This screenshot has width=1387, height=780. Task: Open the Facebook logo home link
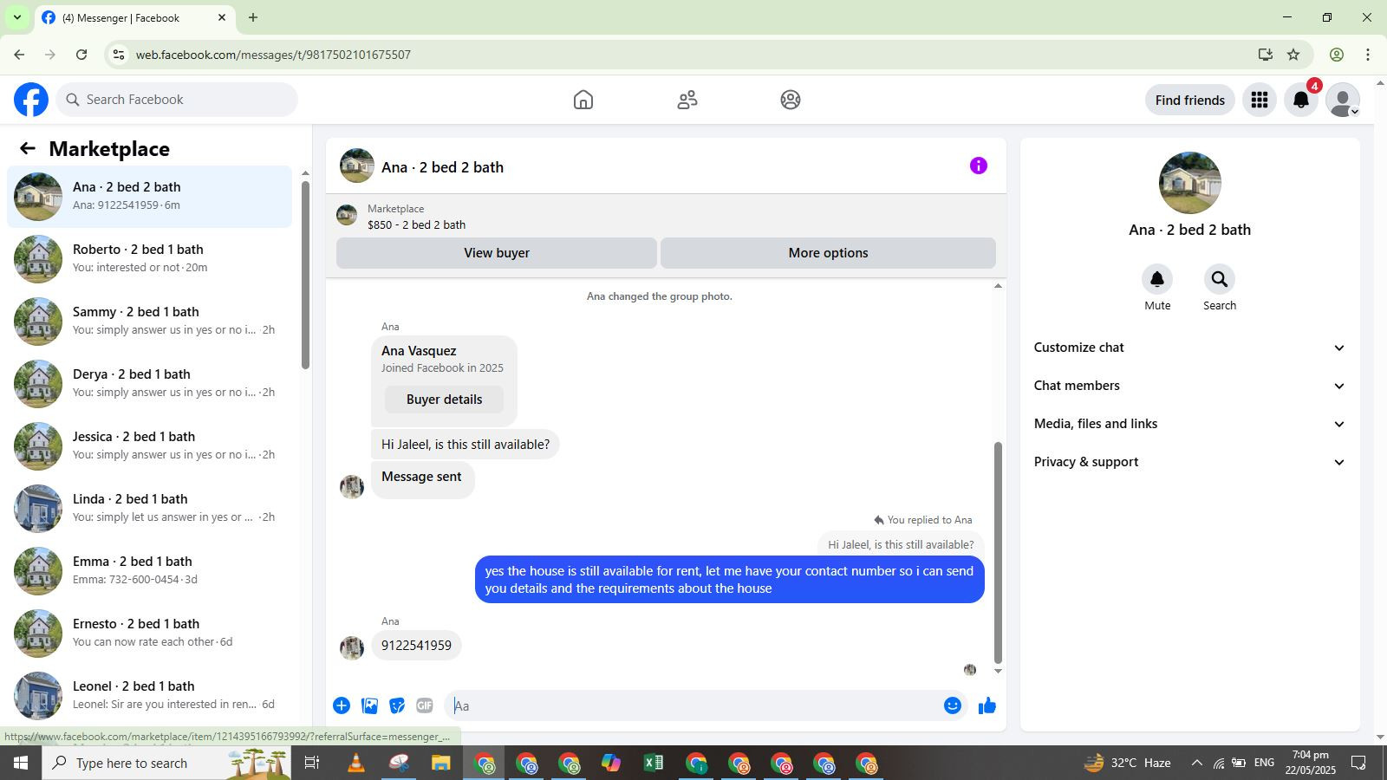click(31, 100)
